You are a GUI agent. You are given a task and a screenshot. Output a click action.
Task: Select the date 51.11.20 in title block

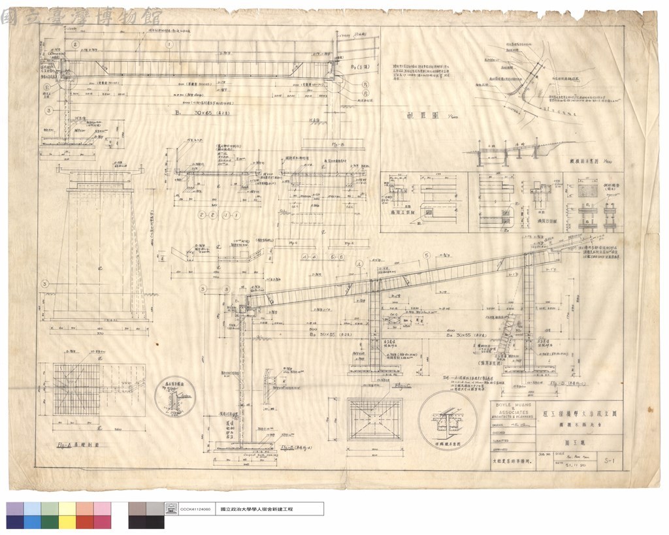click(575, 466)
